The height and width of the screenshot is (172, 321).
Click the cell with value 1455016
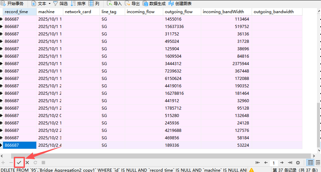pos(182,19)
